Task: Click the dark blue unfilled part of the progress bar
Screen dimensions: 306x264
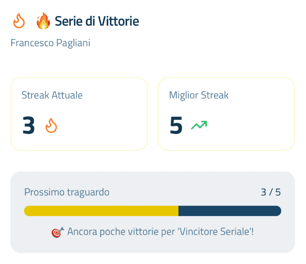Action: pos(229,211)
